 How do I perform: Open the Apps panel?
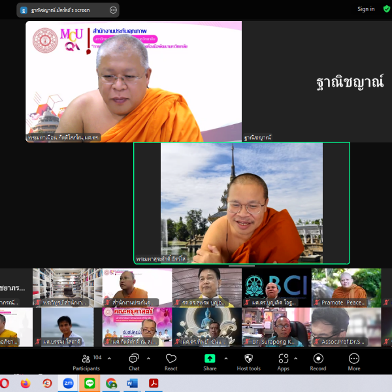tap(284, 363)
